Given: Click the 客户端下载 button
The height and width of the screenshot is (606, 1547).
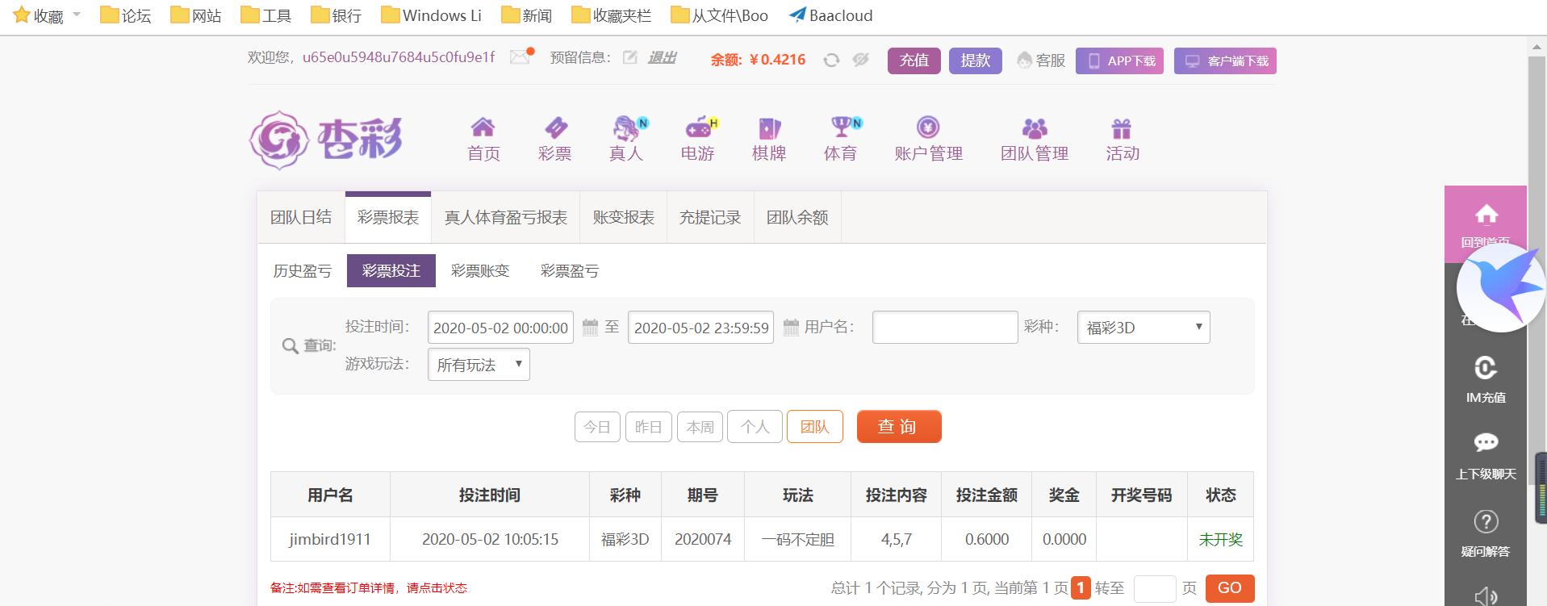Looking at the screenshot, I should click(1225, 61).
